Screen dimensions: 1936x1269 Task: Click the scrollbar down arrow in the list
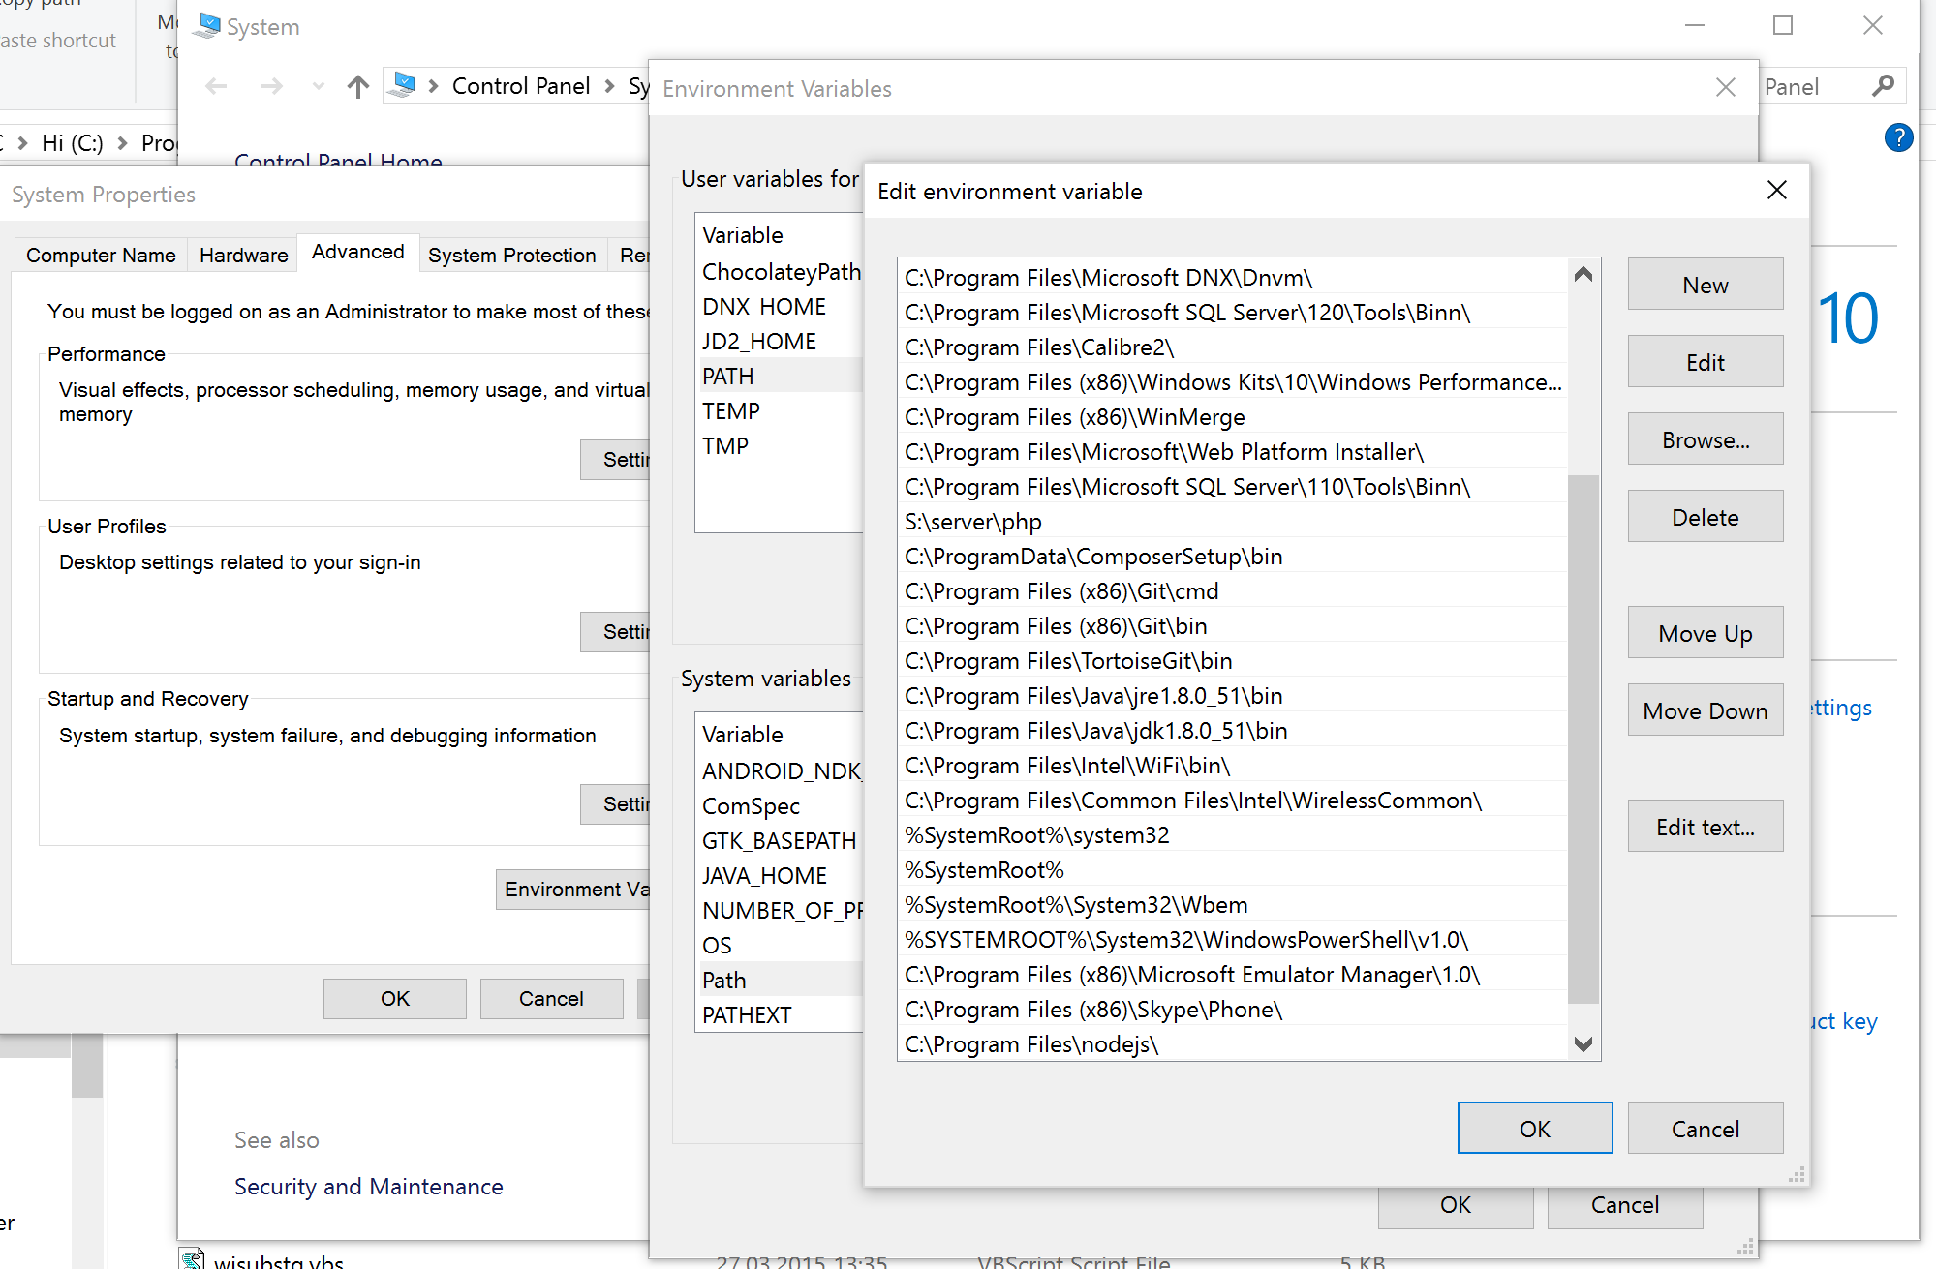click(x=1583, y=1044)
